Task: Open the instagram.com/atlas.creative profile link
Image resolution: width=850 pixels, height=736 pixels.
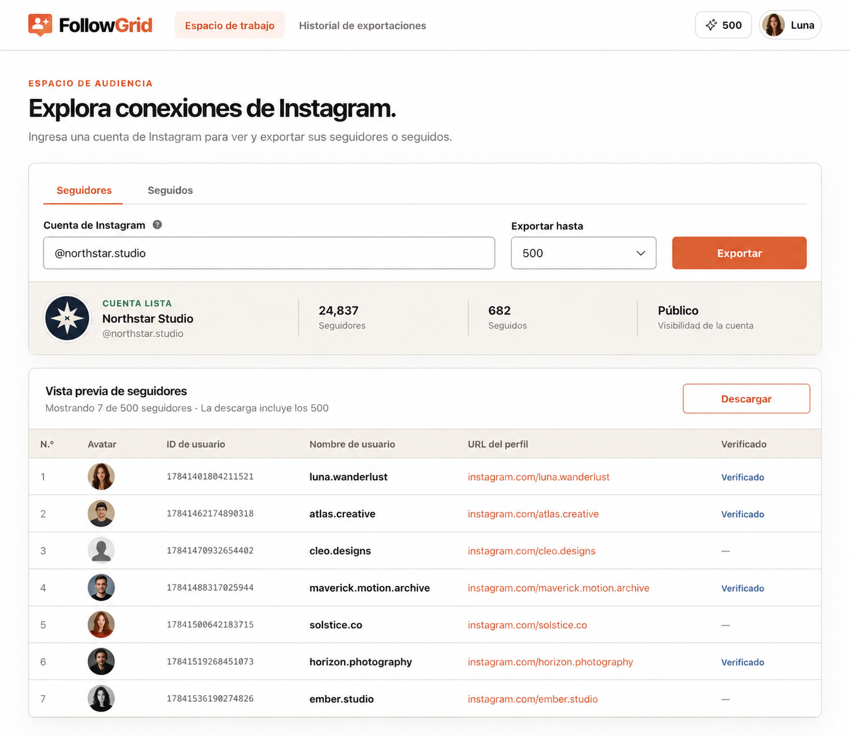Action: (533, 514)
